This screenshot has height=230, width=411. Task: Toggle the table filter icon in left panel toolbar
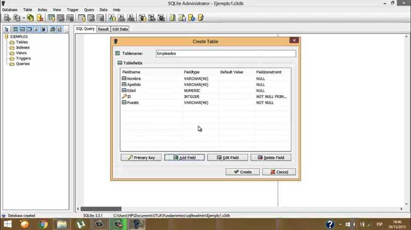coord(16,30)
